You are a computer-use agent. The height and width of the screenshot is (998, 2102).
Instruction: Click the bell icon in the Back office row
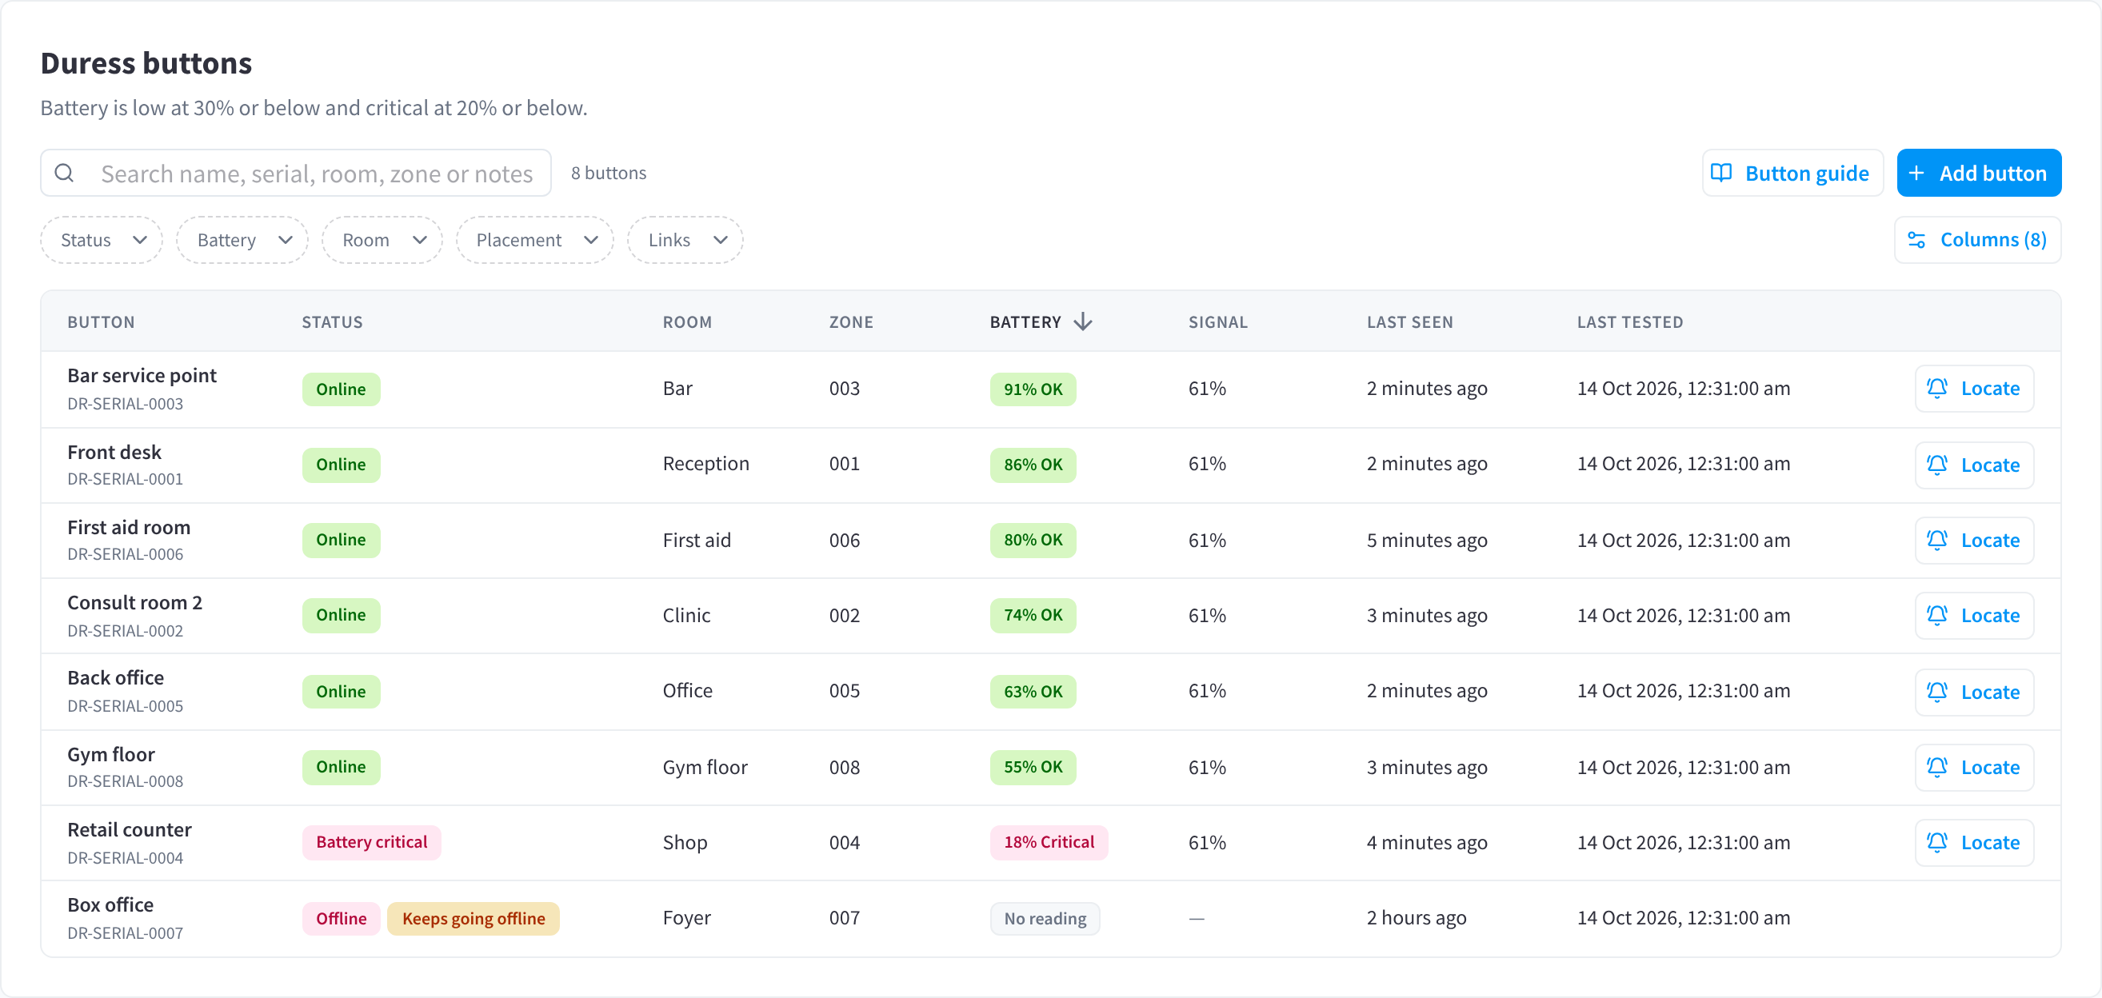[x=1937, y=692]
